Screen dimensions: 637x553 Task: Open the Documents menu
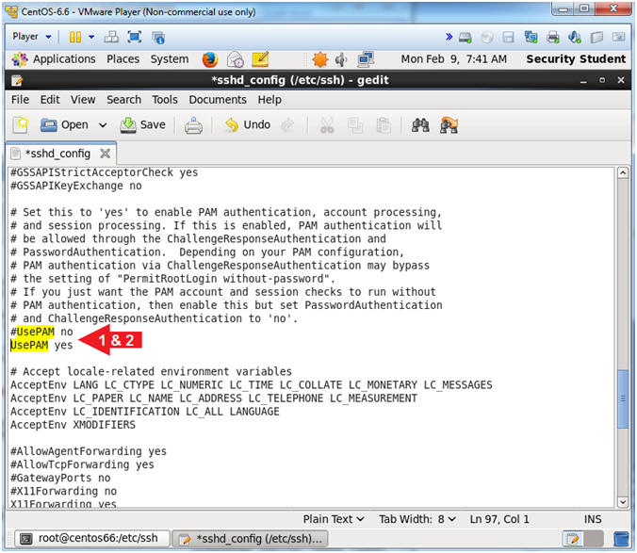(218, 100)
